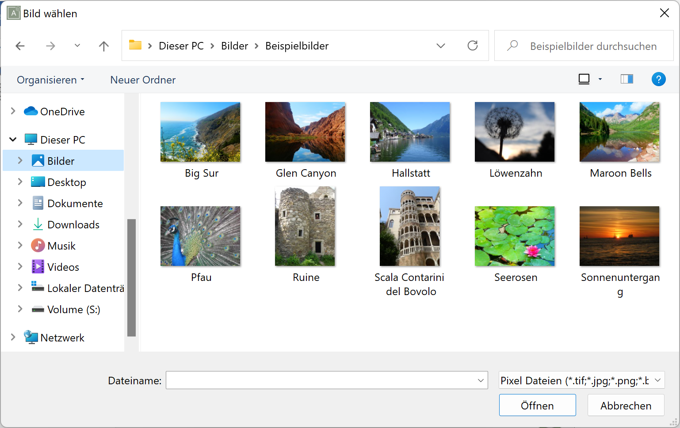This screenshot has width=680, height=428.
Task: Go up to the parent folder
Action: [x=103, y=45]
